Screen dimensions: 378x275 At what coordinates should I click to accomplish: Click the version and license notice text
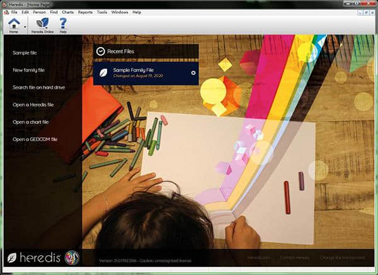point(145,261)
